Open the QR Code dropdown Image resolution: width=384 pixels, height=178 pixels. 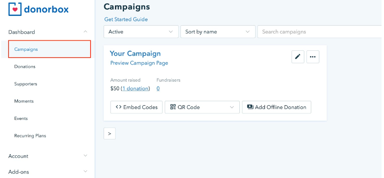point(202,107)
